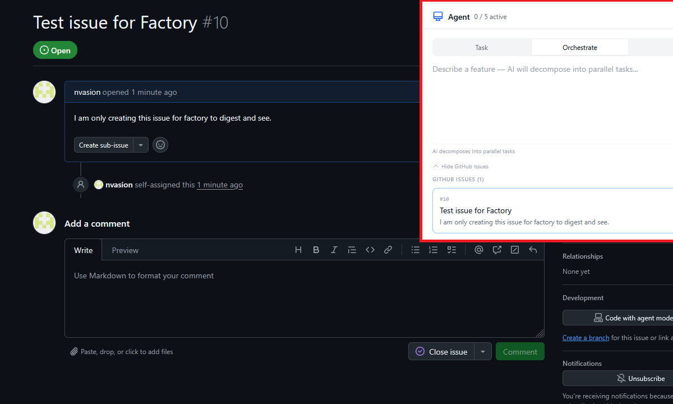Viewport: 673px width, 404px height.
Task: Add a hyperlink using the chain icon
Action: tap(388, 250)
